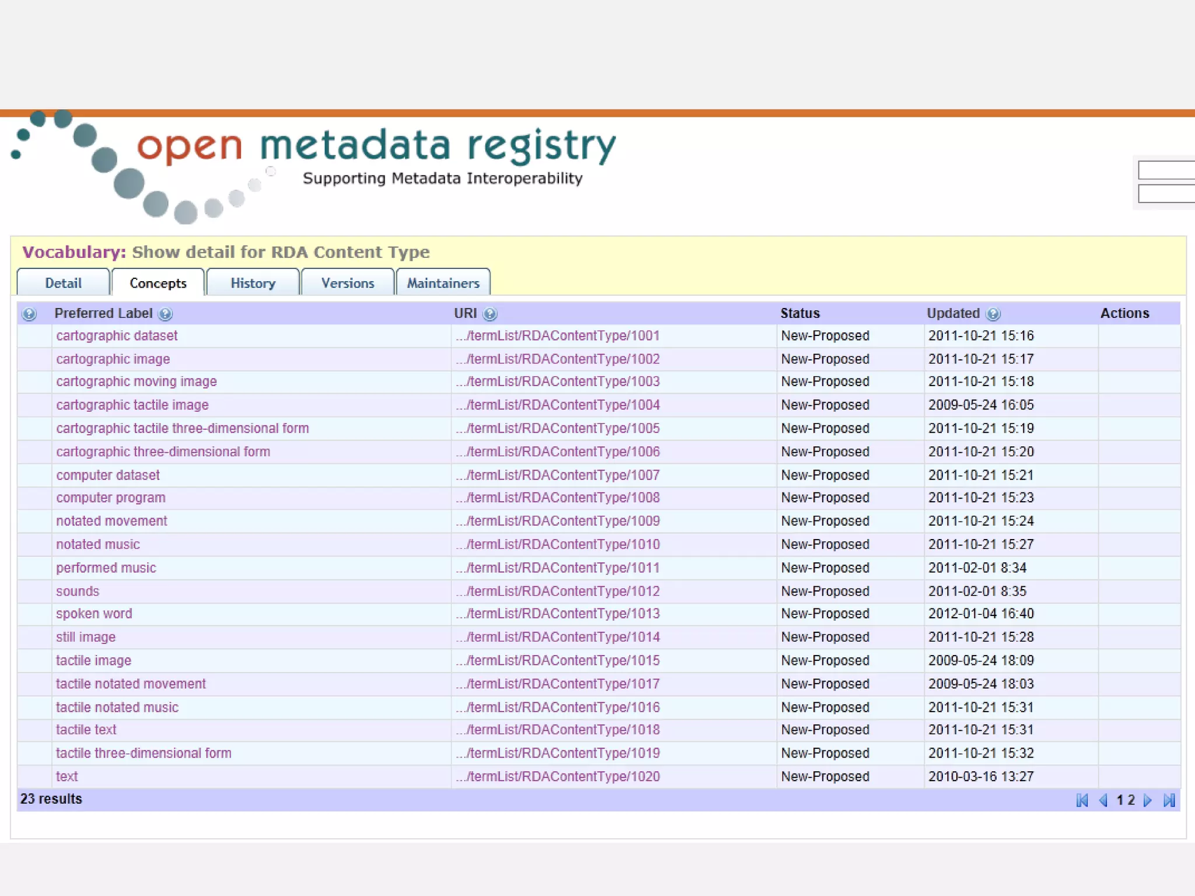Go to page 2 of results
Viewport: 1195px width, 896px height.
[x=1131, y=800]
